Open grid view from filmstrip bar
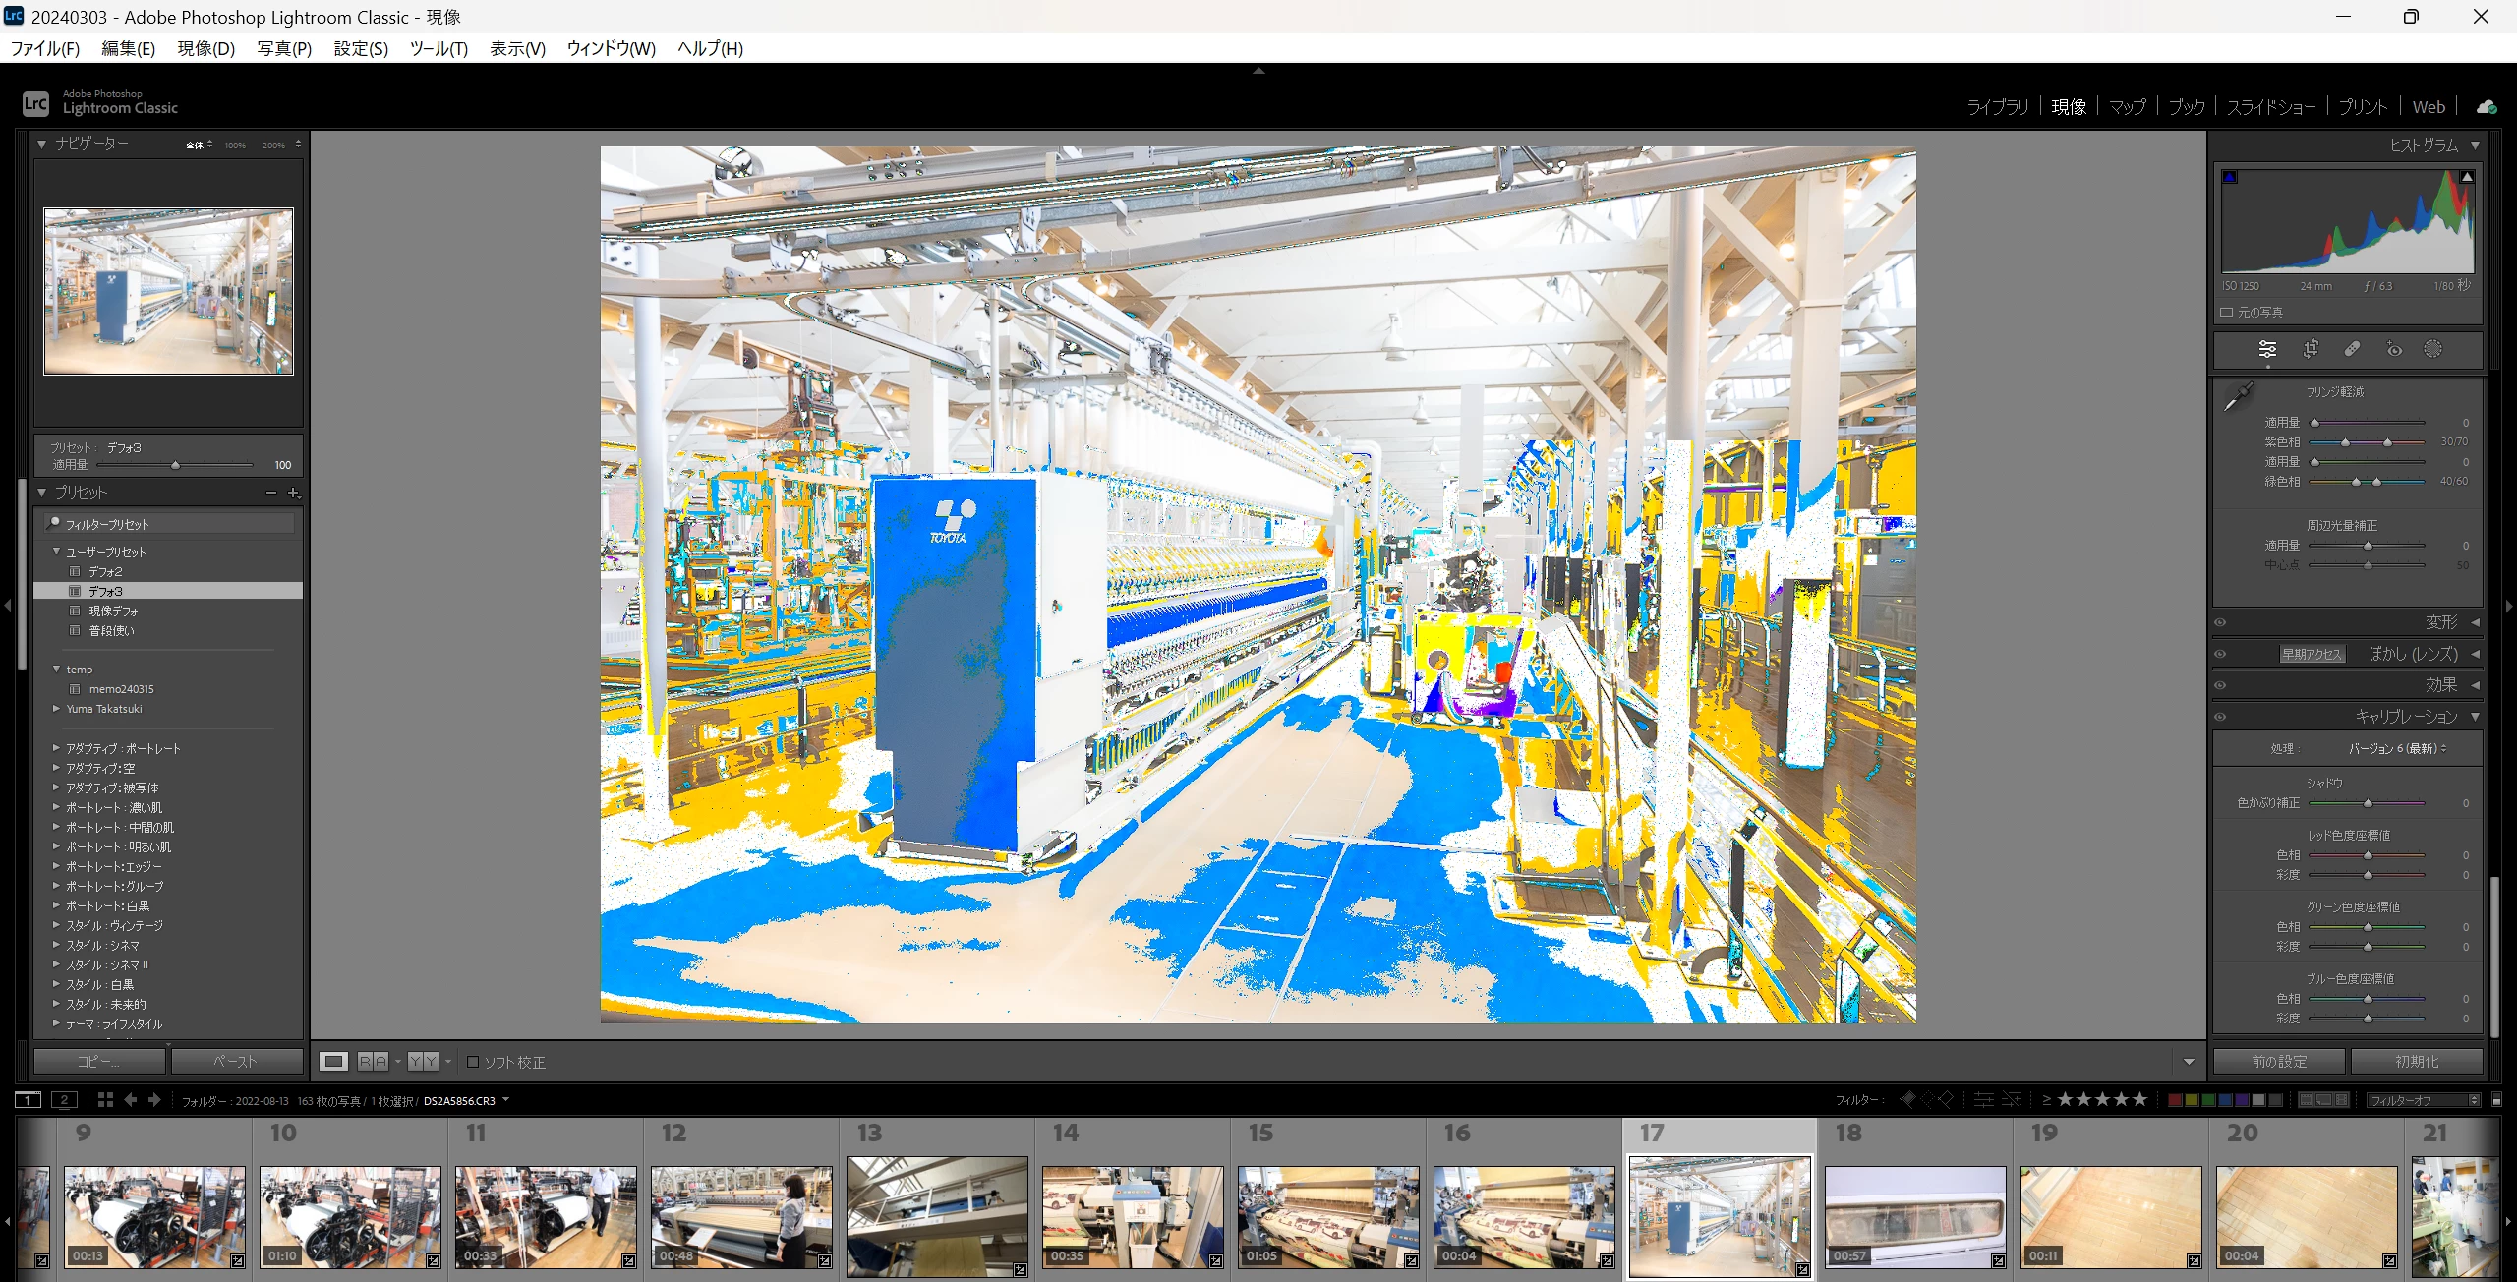 coord(105,1100)
